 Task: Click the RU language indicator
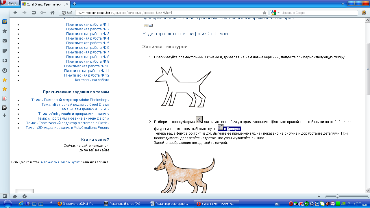(x=277, y=204)
